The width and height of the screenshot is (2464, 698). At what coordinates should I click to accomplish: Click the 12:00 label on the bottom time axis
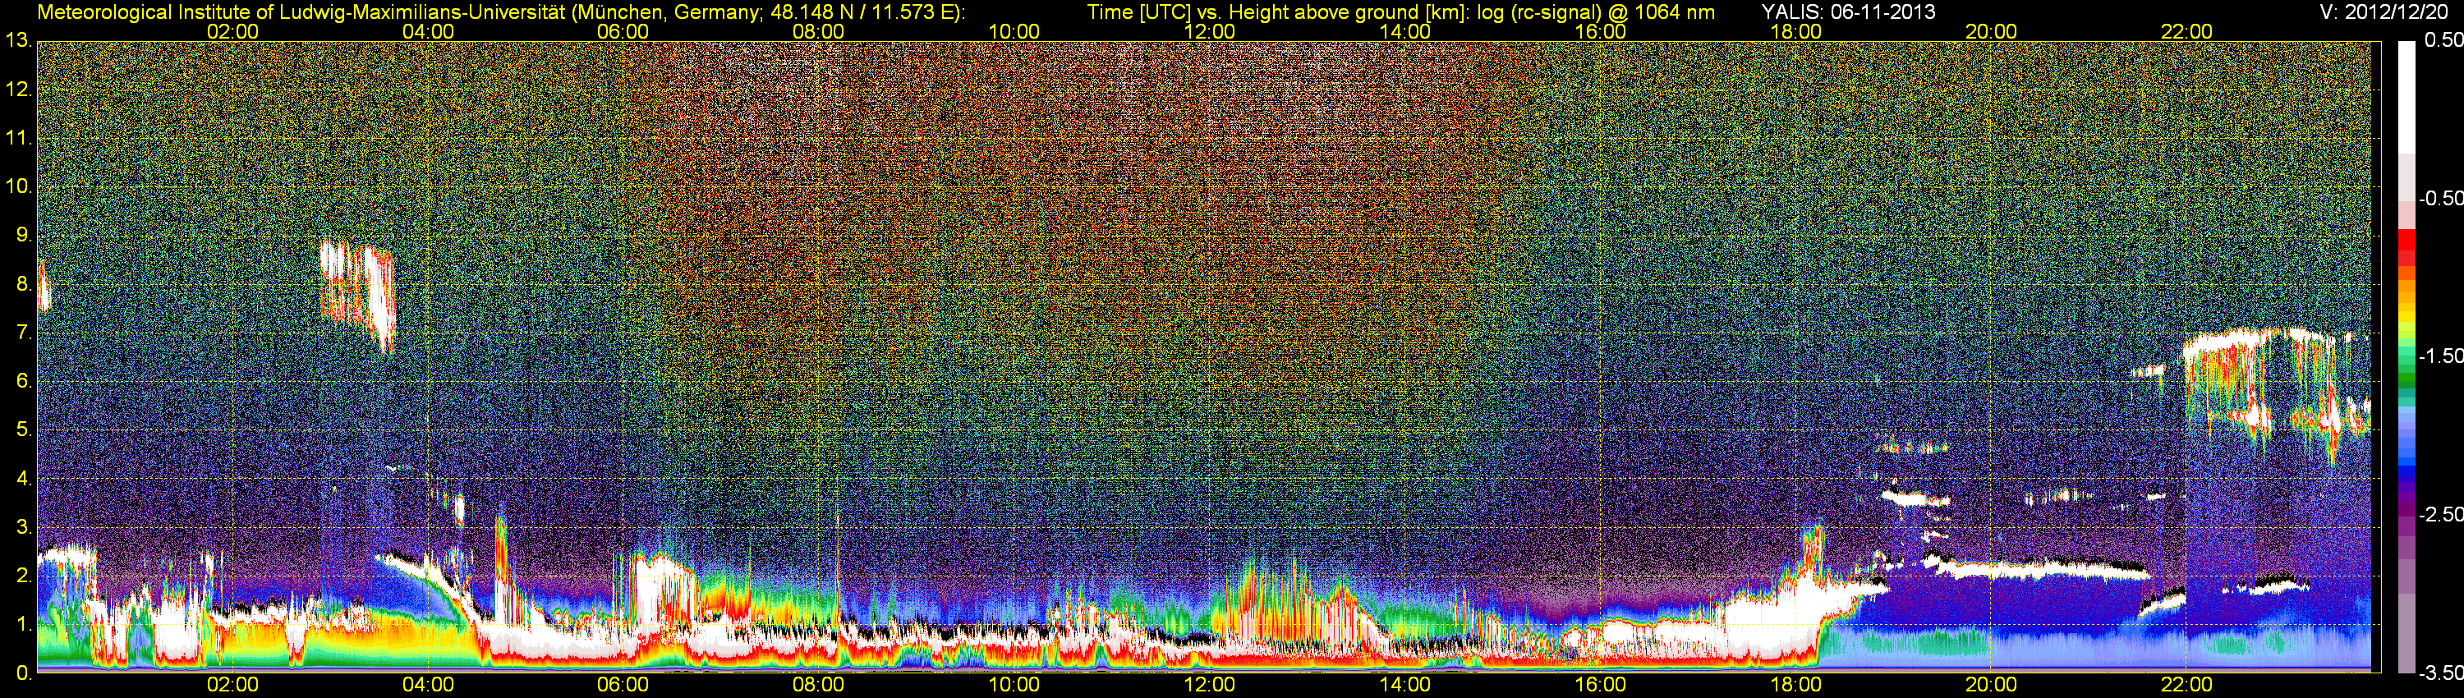[x=1209, y=686]
